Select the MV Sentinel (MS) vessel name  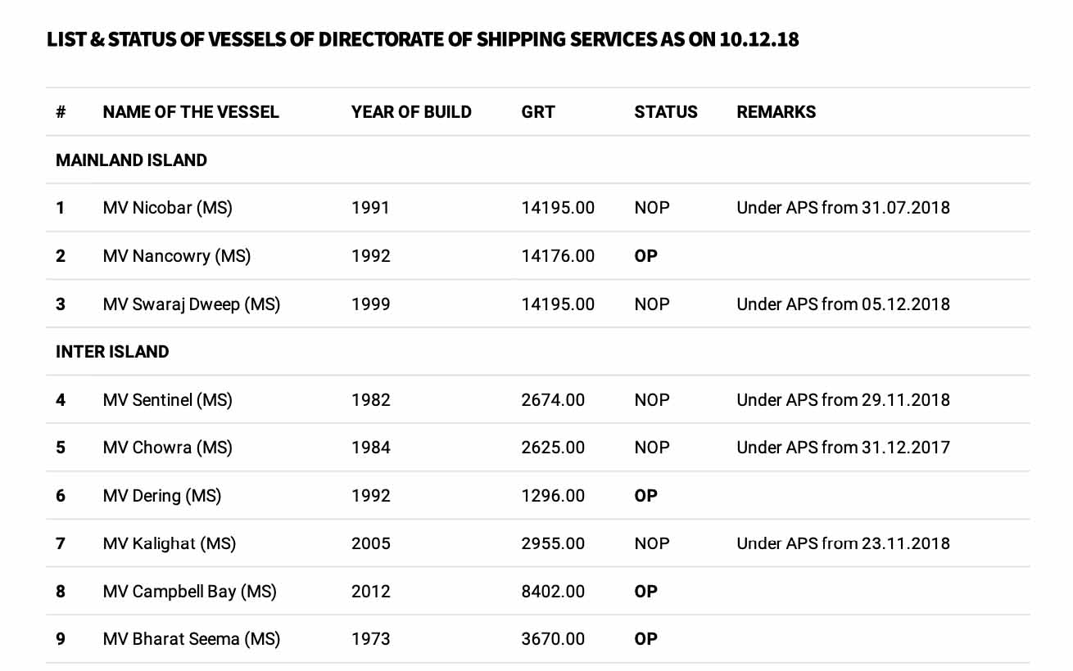coord(168,400)
